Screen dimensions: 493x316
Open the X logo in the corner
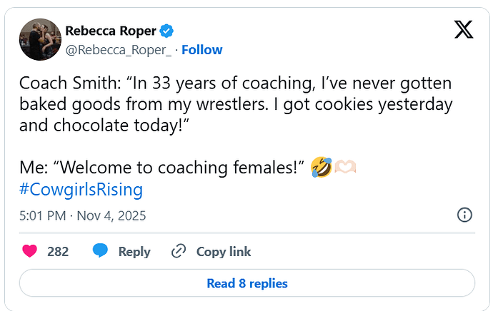[x=463, y=29]
